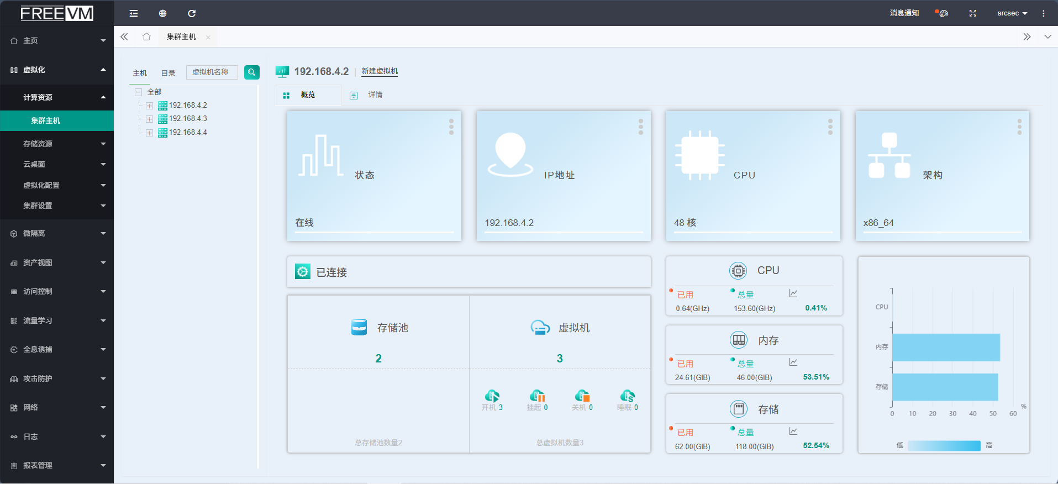Click the 新建虚拟机 link
The height and width of the screenshot is (484, 1058).
pyautogui.click(x=380, y=71)
